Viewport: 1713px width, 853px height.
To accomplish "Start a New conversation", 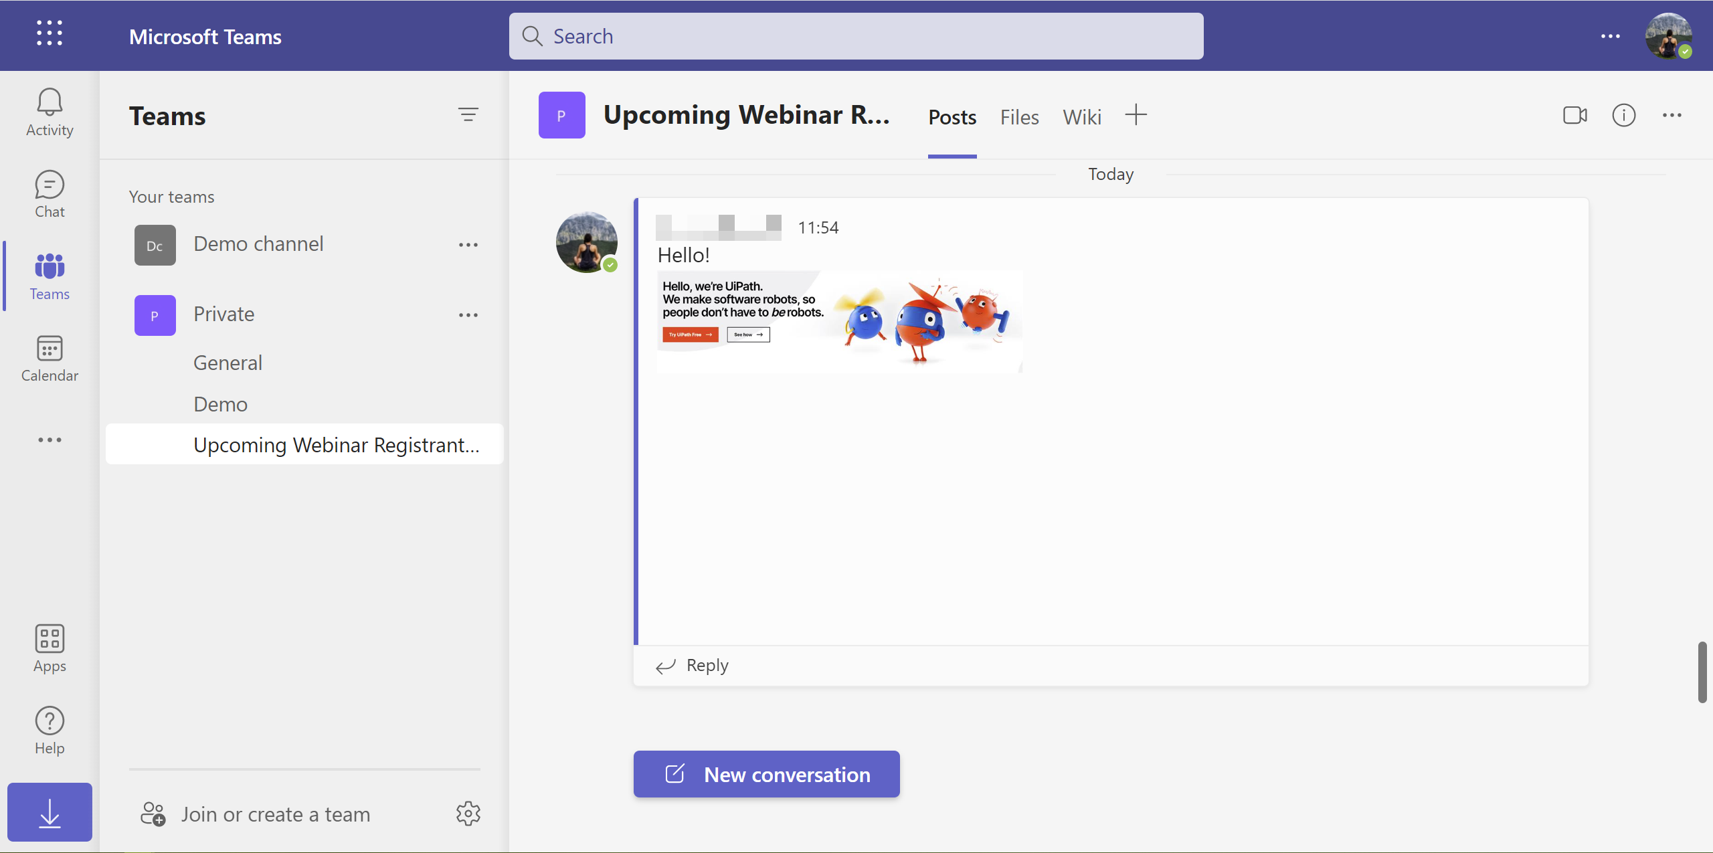I will tap(767, 774).
